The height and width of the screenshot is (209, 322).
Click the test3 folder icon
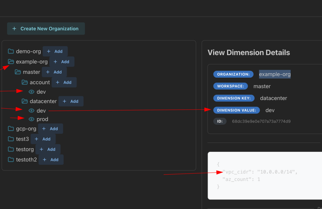click(11, 139)
